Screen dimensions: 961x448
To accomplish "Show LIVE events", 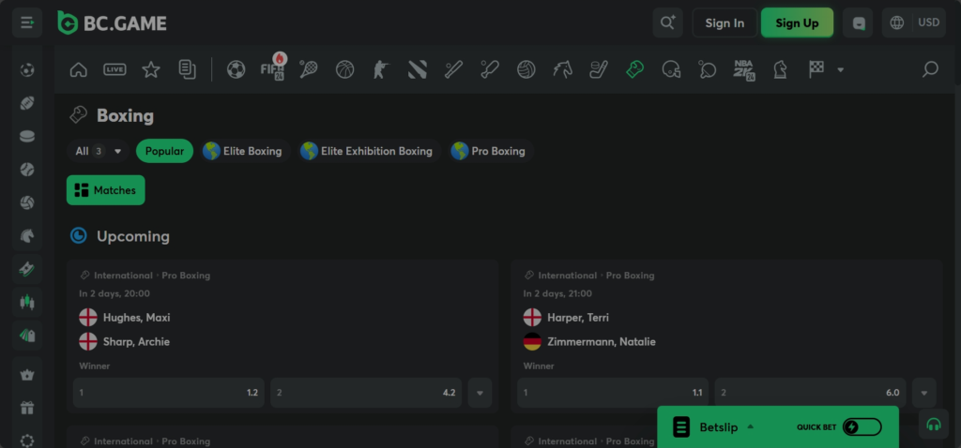I will tap(114, 69).
